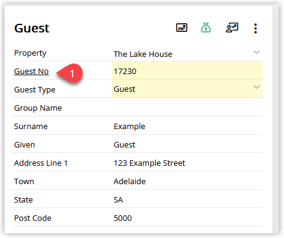Click the Town field containing Adelaide

[187, 181]
